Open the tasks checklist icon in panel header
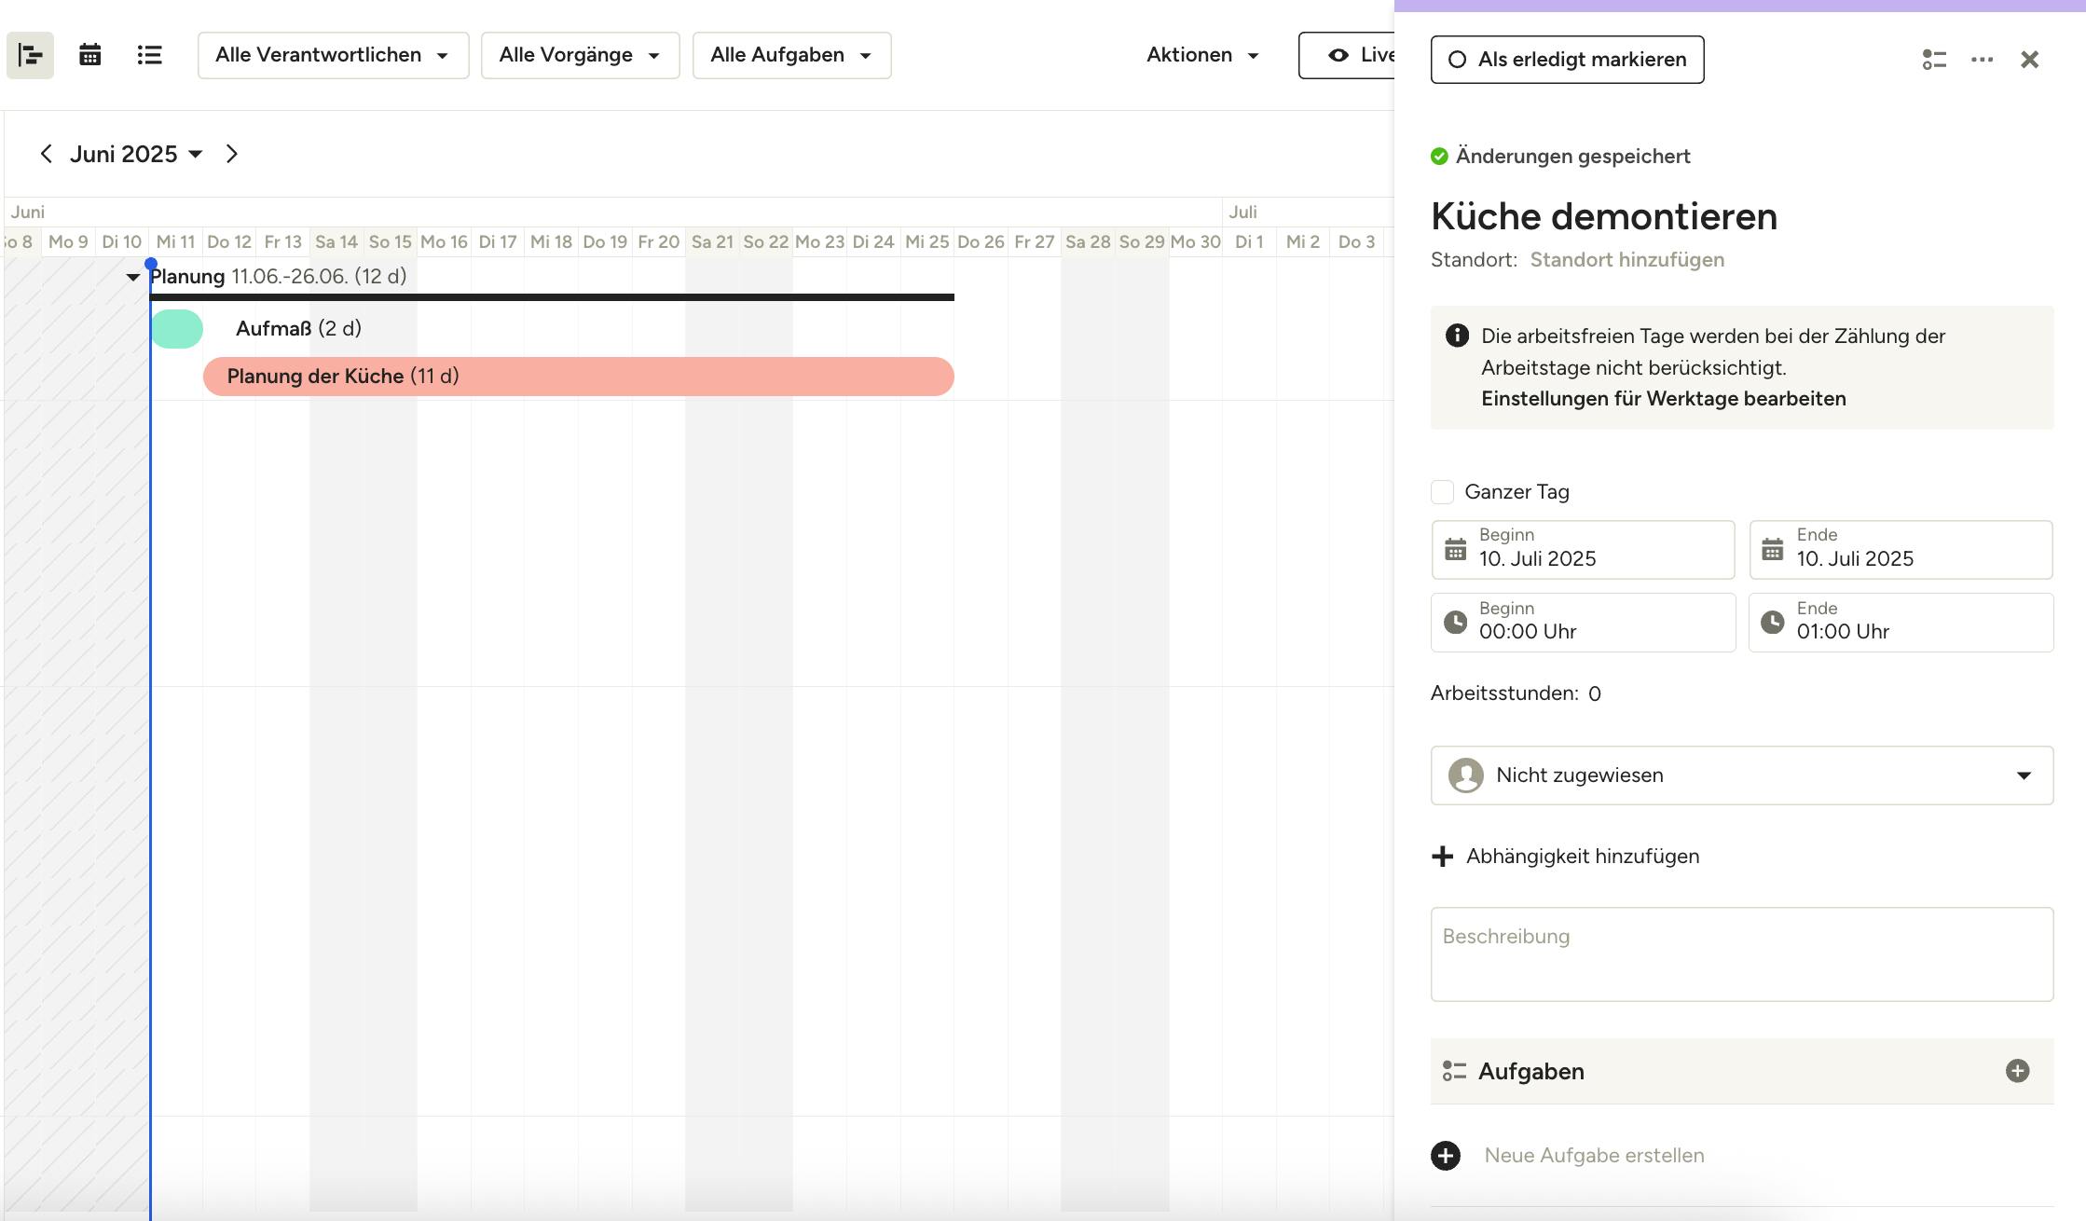Image resolution: width=2086 pixels, height=1221 pixels. [1934, 60]
